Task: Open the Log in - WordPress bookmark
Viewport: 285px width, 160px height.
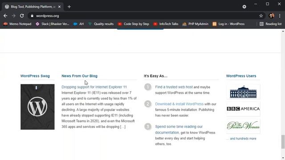Action: coord(228,24)
